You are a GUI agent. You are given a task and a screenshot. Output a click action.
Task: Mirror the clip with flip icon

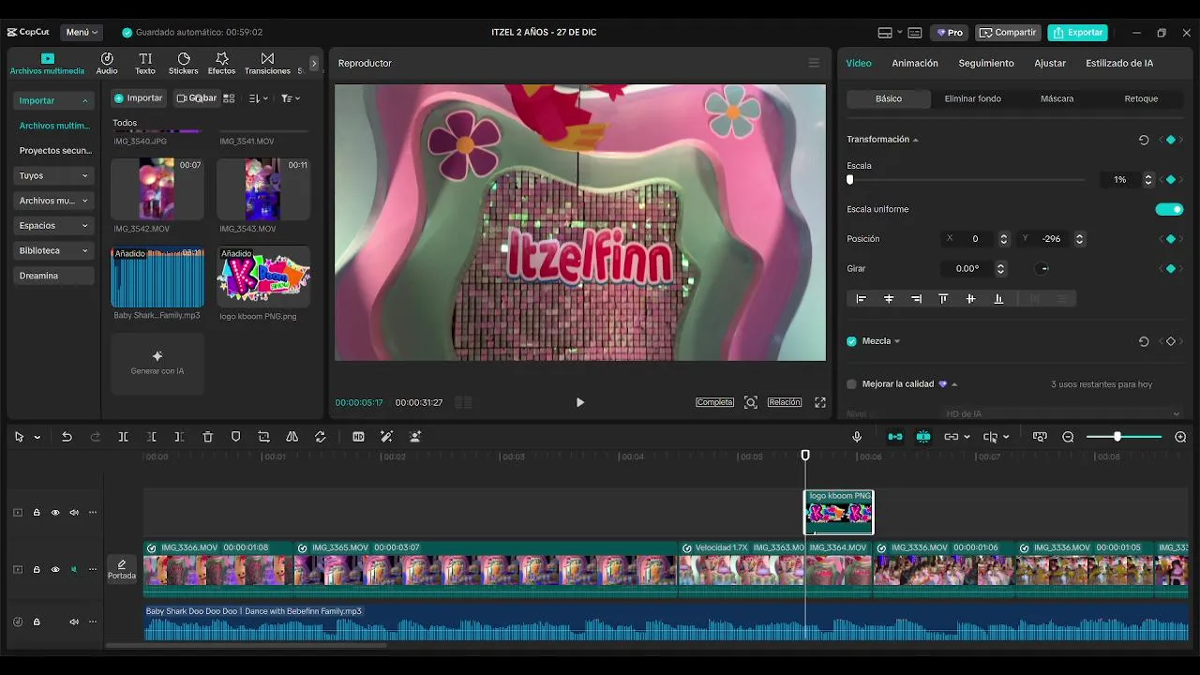(x=292, y=437)
